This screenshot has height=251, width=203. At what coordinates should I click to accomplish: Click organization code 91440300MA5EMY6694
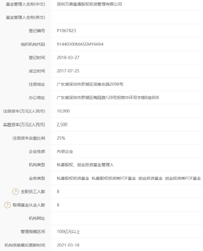click(x=80, y=44)
